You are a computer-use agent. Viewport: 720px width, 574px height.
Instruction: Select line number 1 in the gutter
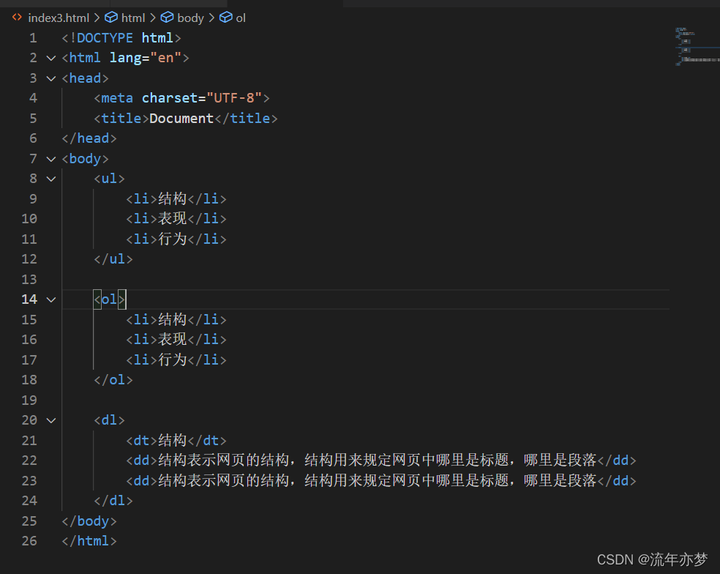click(x=33, y=37)
